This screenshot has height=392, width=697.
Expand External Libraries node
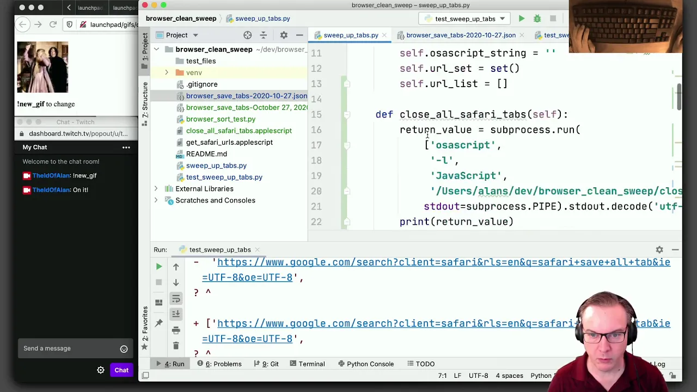[156, 189]
